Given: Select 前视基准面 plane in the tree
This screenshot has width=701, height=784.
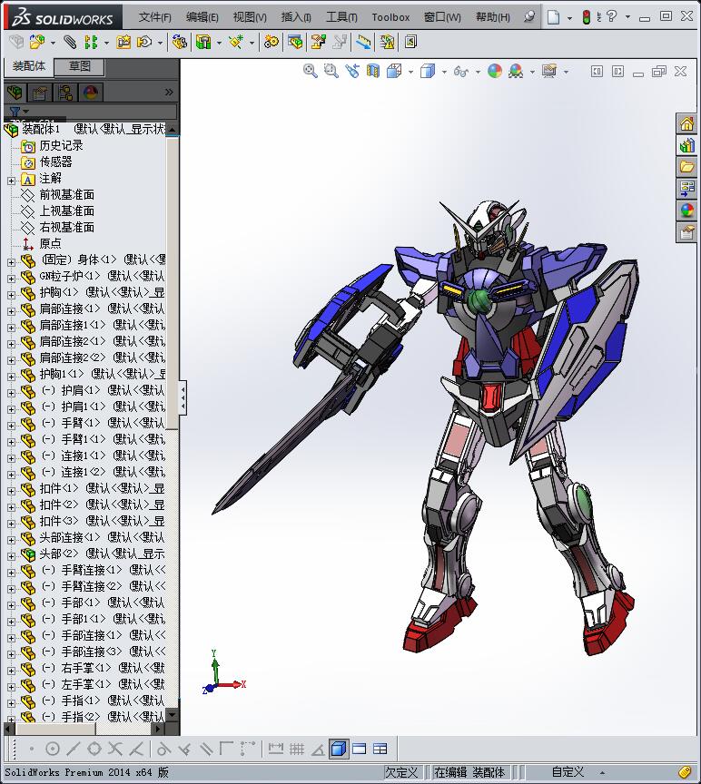Looking at the screenshot, I should [x=66, y=194].
